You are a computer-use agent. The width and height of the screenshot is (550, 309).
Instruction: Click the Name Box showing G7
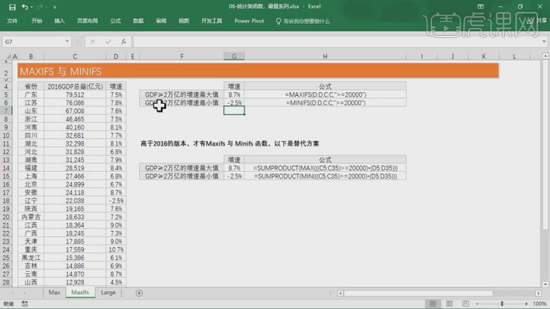(33, 42)
